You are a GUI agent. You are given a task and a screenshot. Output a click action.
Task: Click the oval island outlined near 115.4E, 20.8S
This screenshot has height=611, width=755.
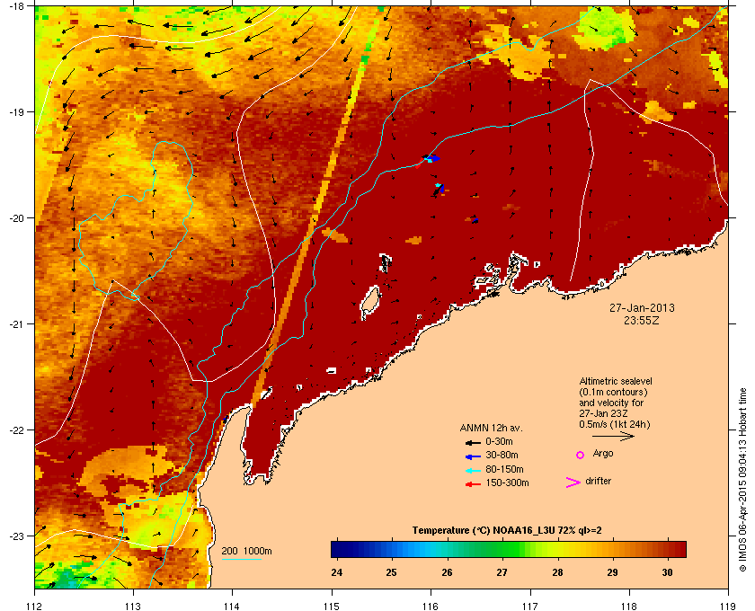pos(369,303)
